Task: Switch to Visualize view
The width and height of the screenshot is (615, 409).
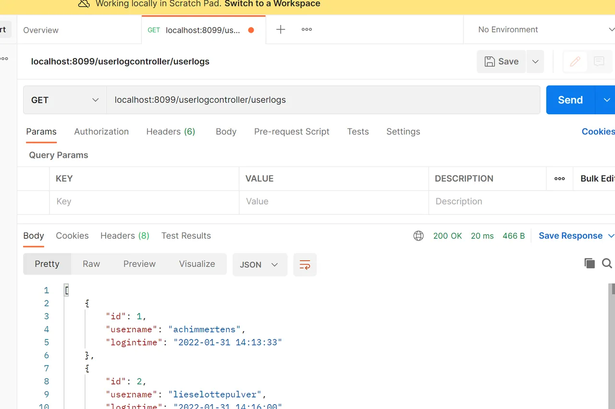Action: click(197, 264)
